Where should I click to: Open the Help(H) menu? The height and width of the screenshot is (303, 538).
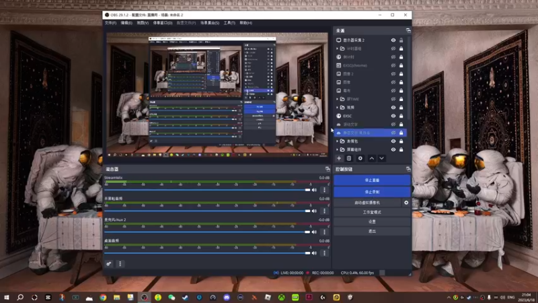tap(245, 23)
